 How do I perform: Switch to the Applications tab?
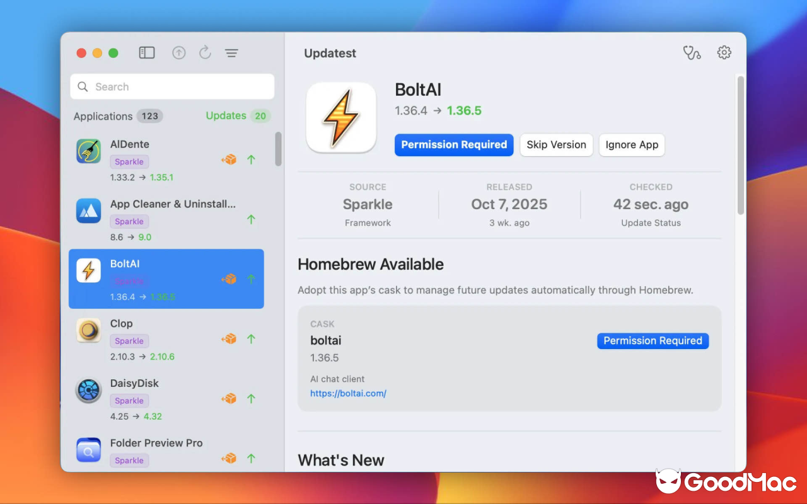tap(102, 116)
